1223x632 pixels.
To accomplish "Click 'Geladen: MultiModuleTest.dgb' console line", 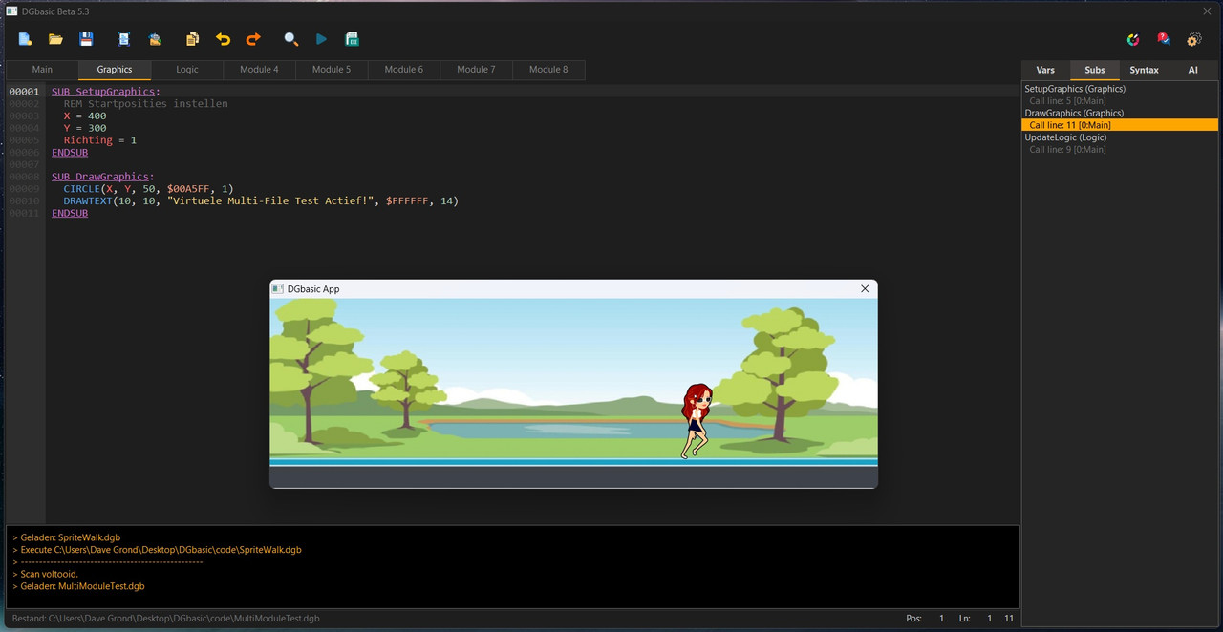I will (x=78, y=586).
